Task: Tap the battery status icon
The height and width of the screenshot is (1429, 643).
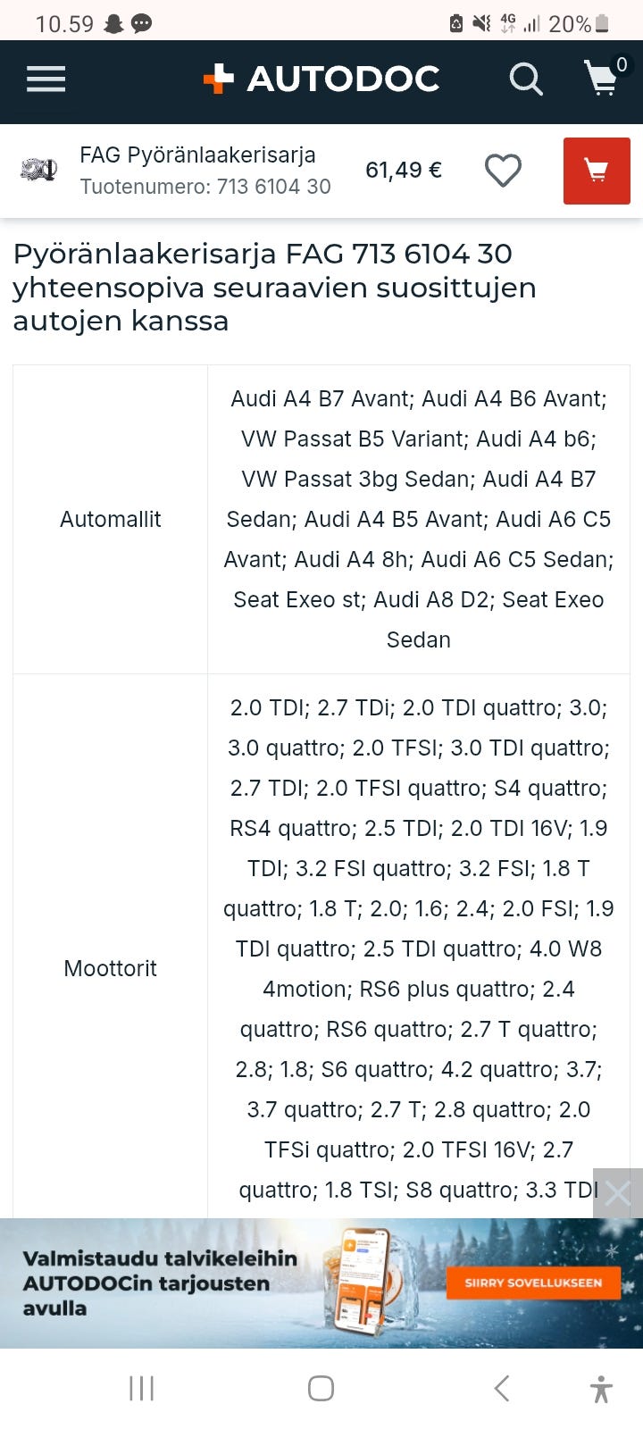Action: click(x=602, y=24)
